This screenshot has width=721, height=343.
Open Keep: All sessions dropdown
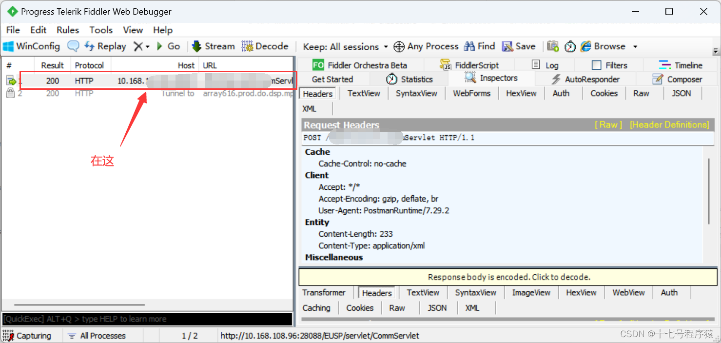(x=345, y=47)
